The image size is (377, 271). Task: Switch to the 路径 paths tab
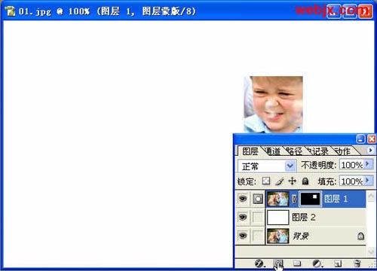coord(295,151)
